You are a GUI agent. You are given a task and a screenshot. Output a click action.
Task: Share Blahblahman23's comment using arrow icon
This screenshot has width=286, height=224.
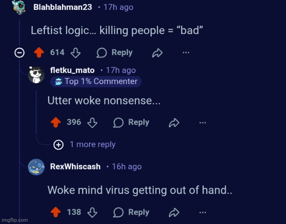coord(157,53)
